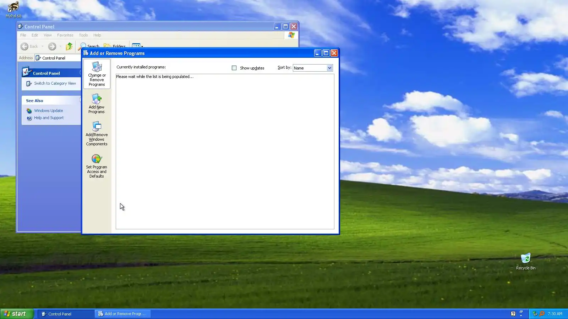Click Switch to Category View link
Screen dimensions: 568x319
point(55,83)
